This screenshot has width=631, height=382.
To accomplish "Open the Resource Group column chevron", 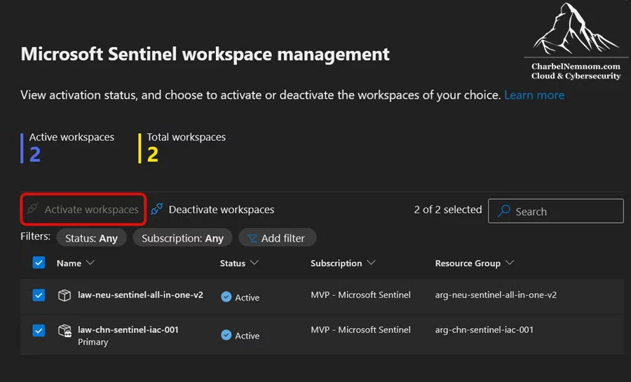I will tap(510, 263).
